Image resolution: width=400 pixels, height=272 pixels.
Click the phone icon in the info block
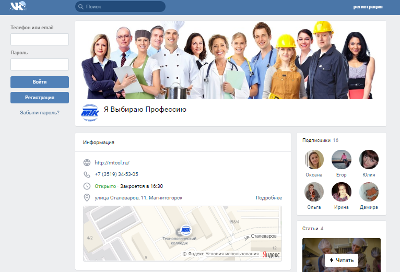(x=87, y=174)
